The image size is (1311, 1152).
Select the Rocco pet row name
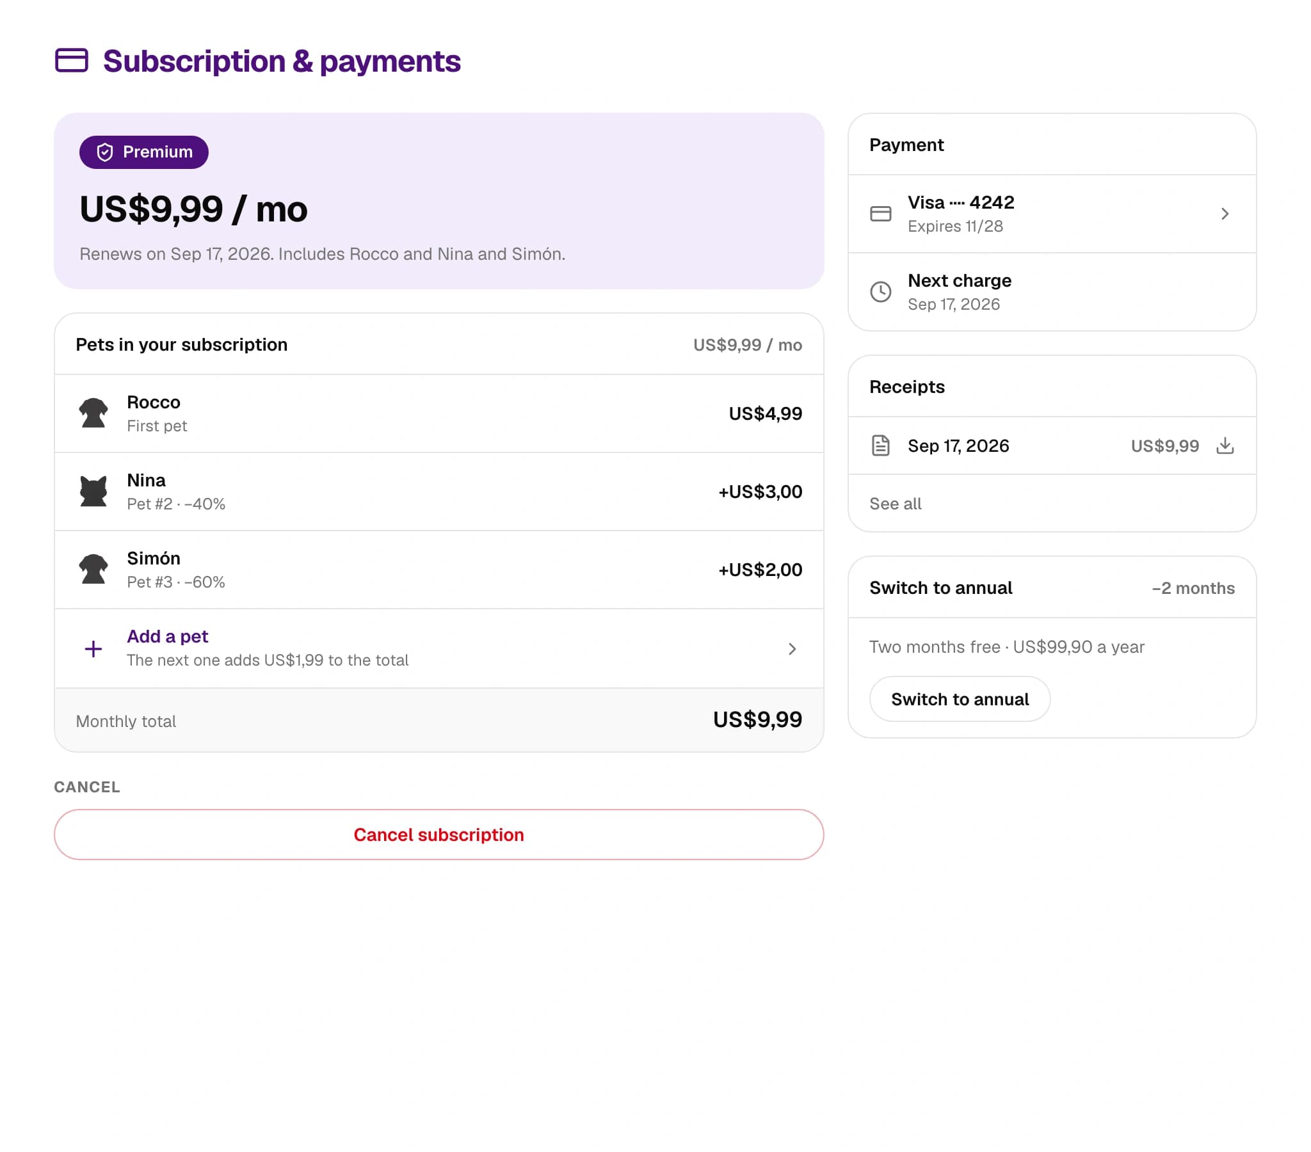(x=153, y=402)
